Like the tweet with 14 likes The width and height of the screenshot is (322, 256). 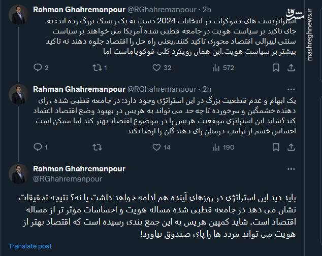point(154,148)
